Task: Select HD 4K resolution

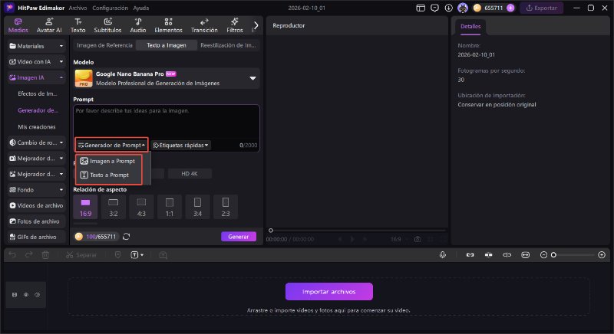Action: [x=190, y=174]
